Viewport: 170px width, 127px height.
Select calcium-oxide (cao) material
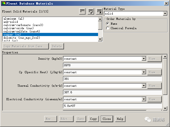click(50, 28)
